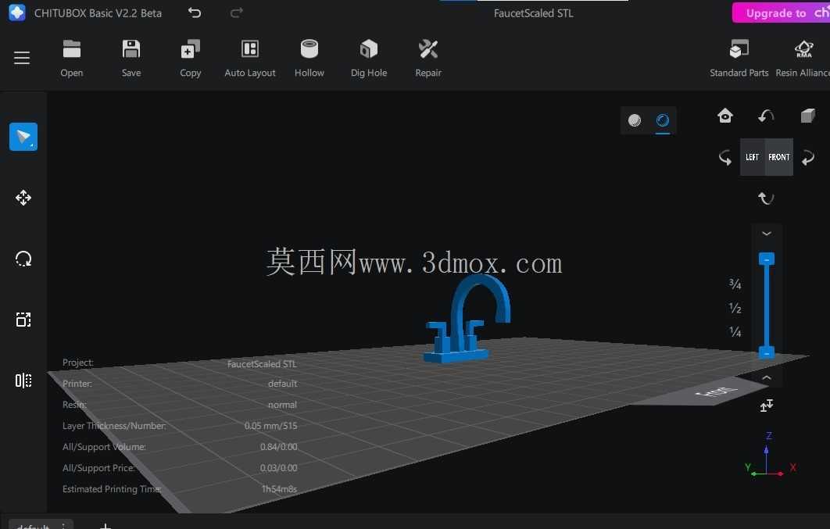This screenshot has height=529, width=830.
Task: Save the project with Save icon
Action: click(131, 59)
